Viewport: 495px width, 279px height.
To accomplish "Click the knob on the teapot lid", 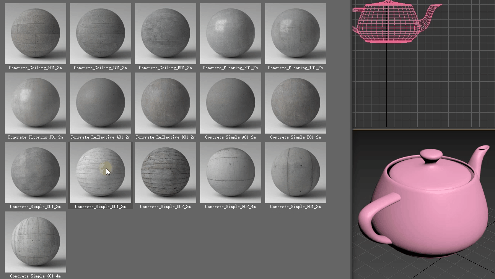I will [x=431, y=155].
